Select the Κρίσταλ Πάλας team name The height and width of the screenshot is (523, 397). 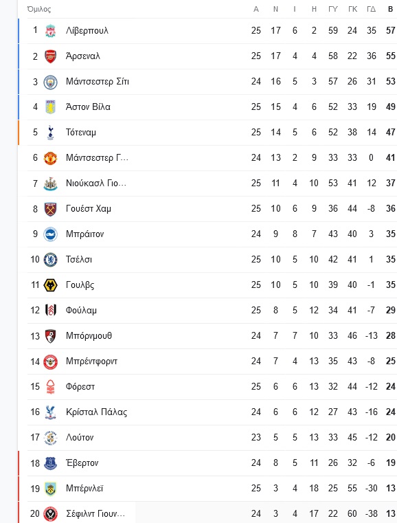pos(96,412)
